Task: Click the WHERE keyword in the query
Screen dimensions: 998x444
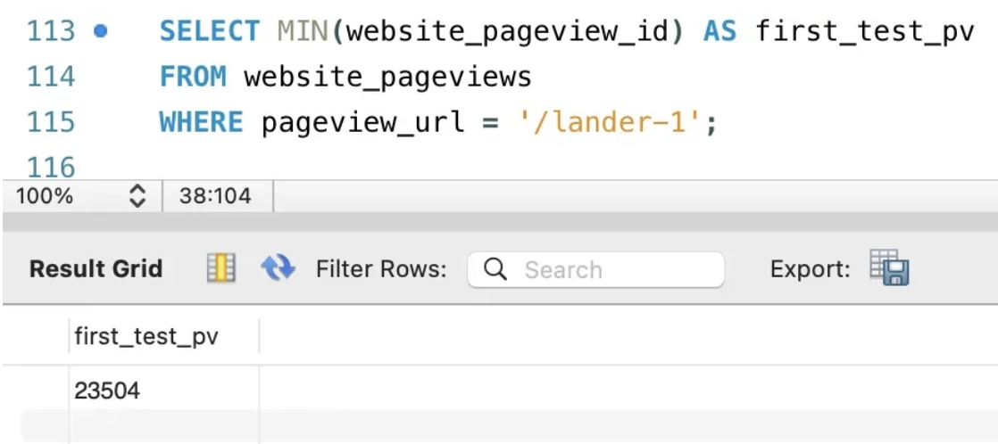Action: coord(201,122)
